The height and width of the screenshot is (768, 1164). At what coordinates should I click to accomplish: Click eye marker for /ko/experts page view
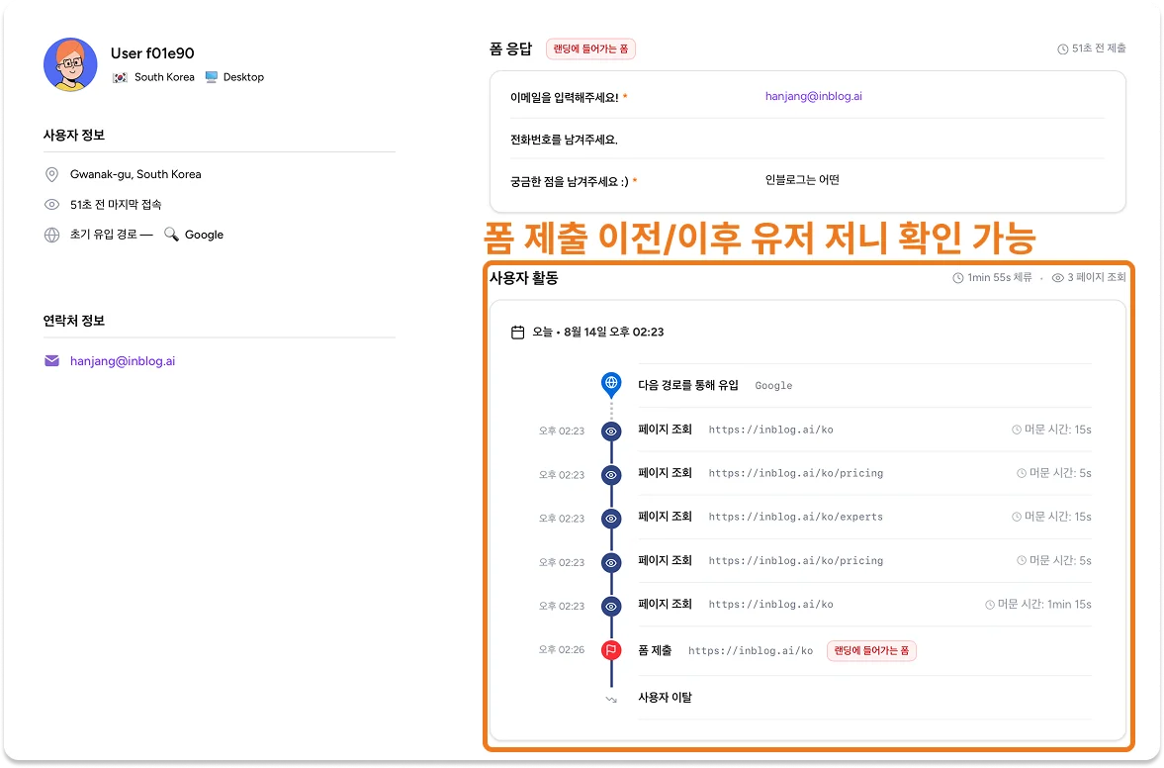click(x=611, y=519)
